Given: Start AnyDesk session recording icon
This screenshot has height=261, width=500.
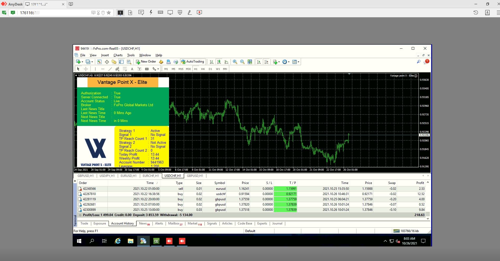Looking at the screenshot, I should point(199,12).
